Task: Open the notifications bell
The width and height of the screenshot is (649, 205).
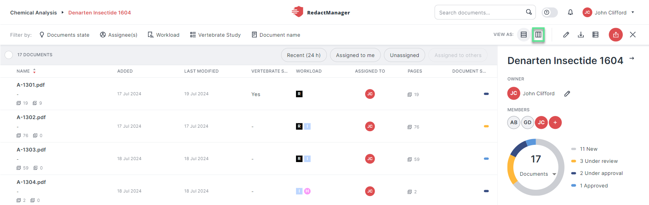Action: 570,12
